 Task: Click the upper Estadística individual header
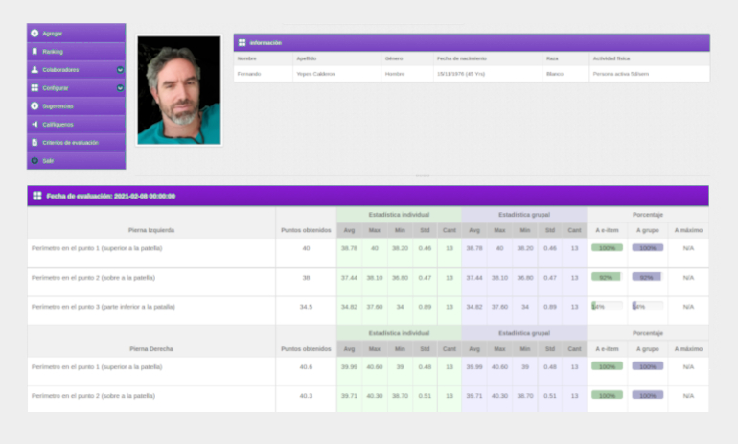(x=399, y=215)
